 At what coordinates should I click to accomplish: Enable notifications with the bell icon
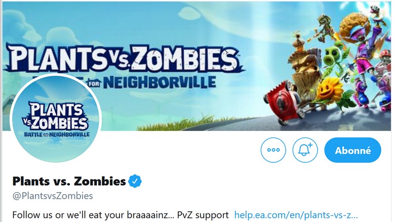pos(305,150)
